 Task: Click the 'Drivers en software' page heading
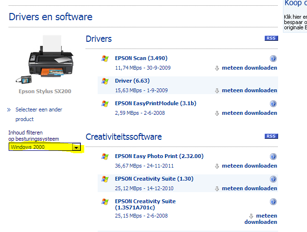click(51, 17)
